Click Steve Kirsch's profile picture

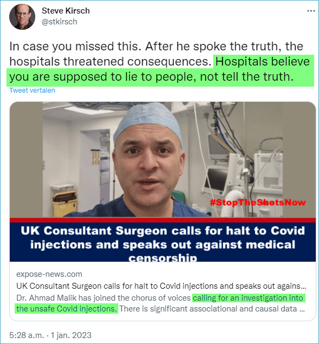[x=22, y=16]
